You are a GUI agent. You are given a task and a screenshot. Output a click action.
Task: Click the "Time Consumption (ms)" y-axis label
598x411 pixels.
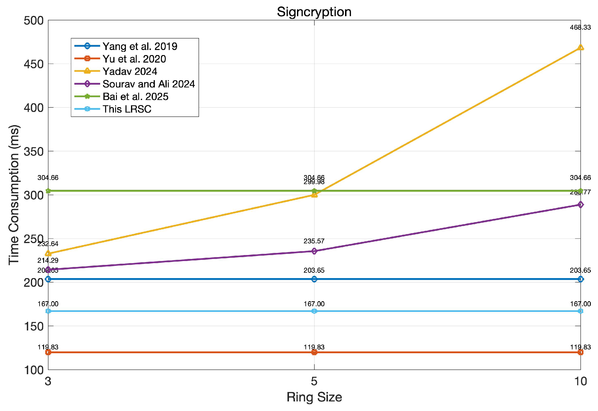(x=14, y=195)
